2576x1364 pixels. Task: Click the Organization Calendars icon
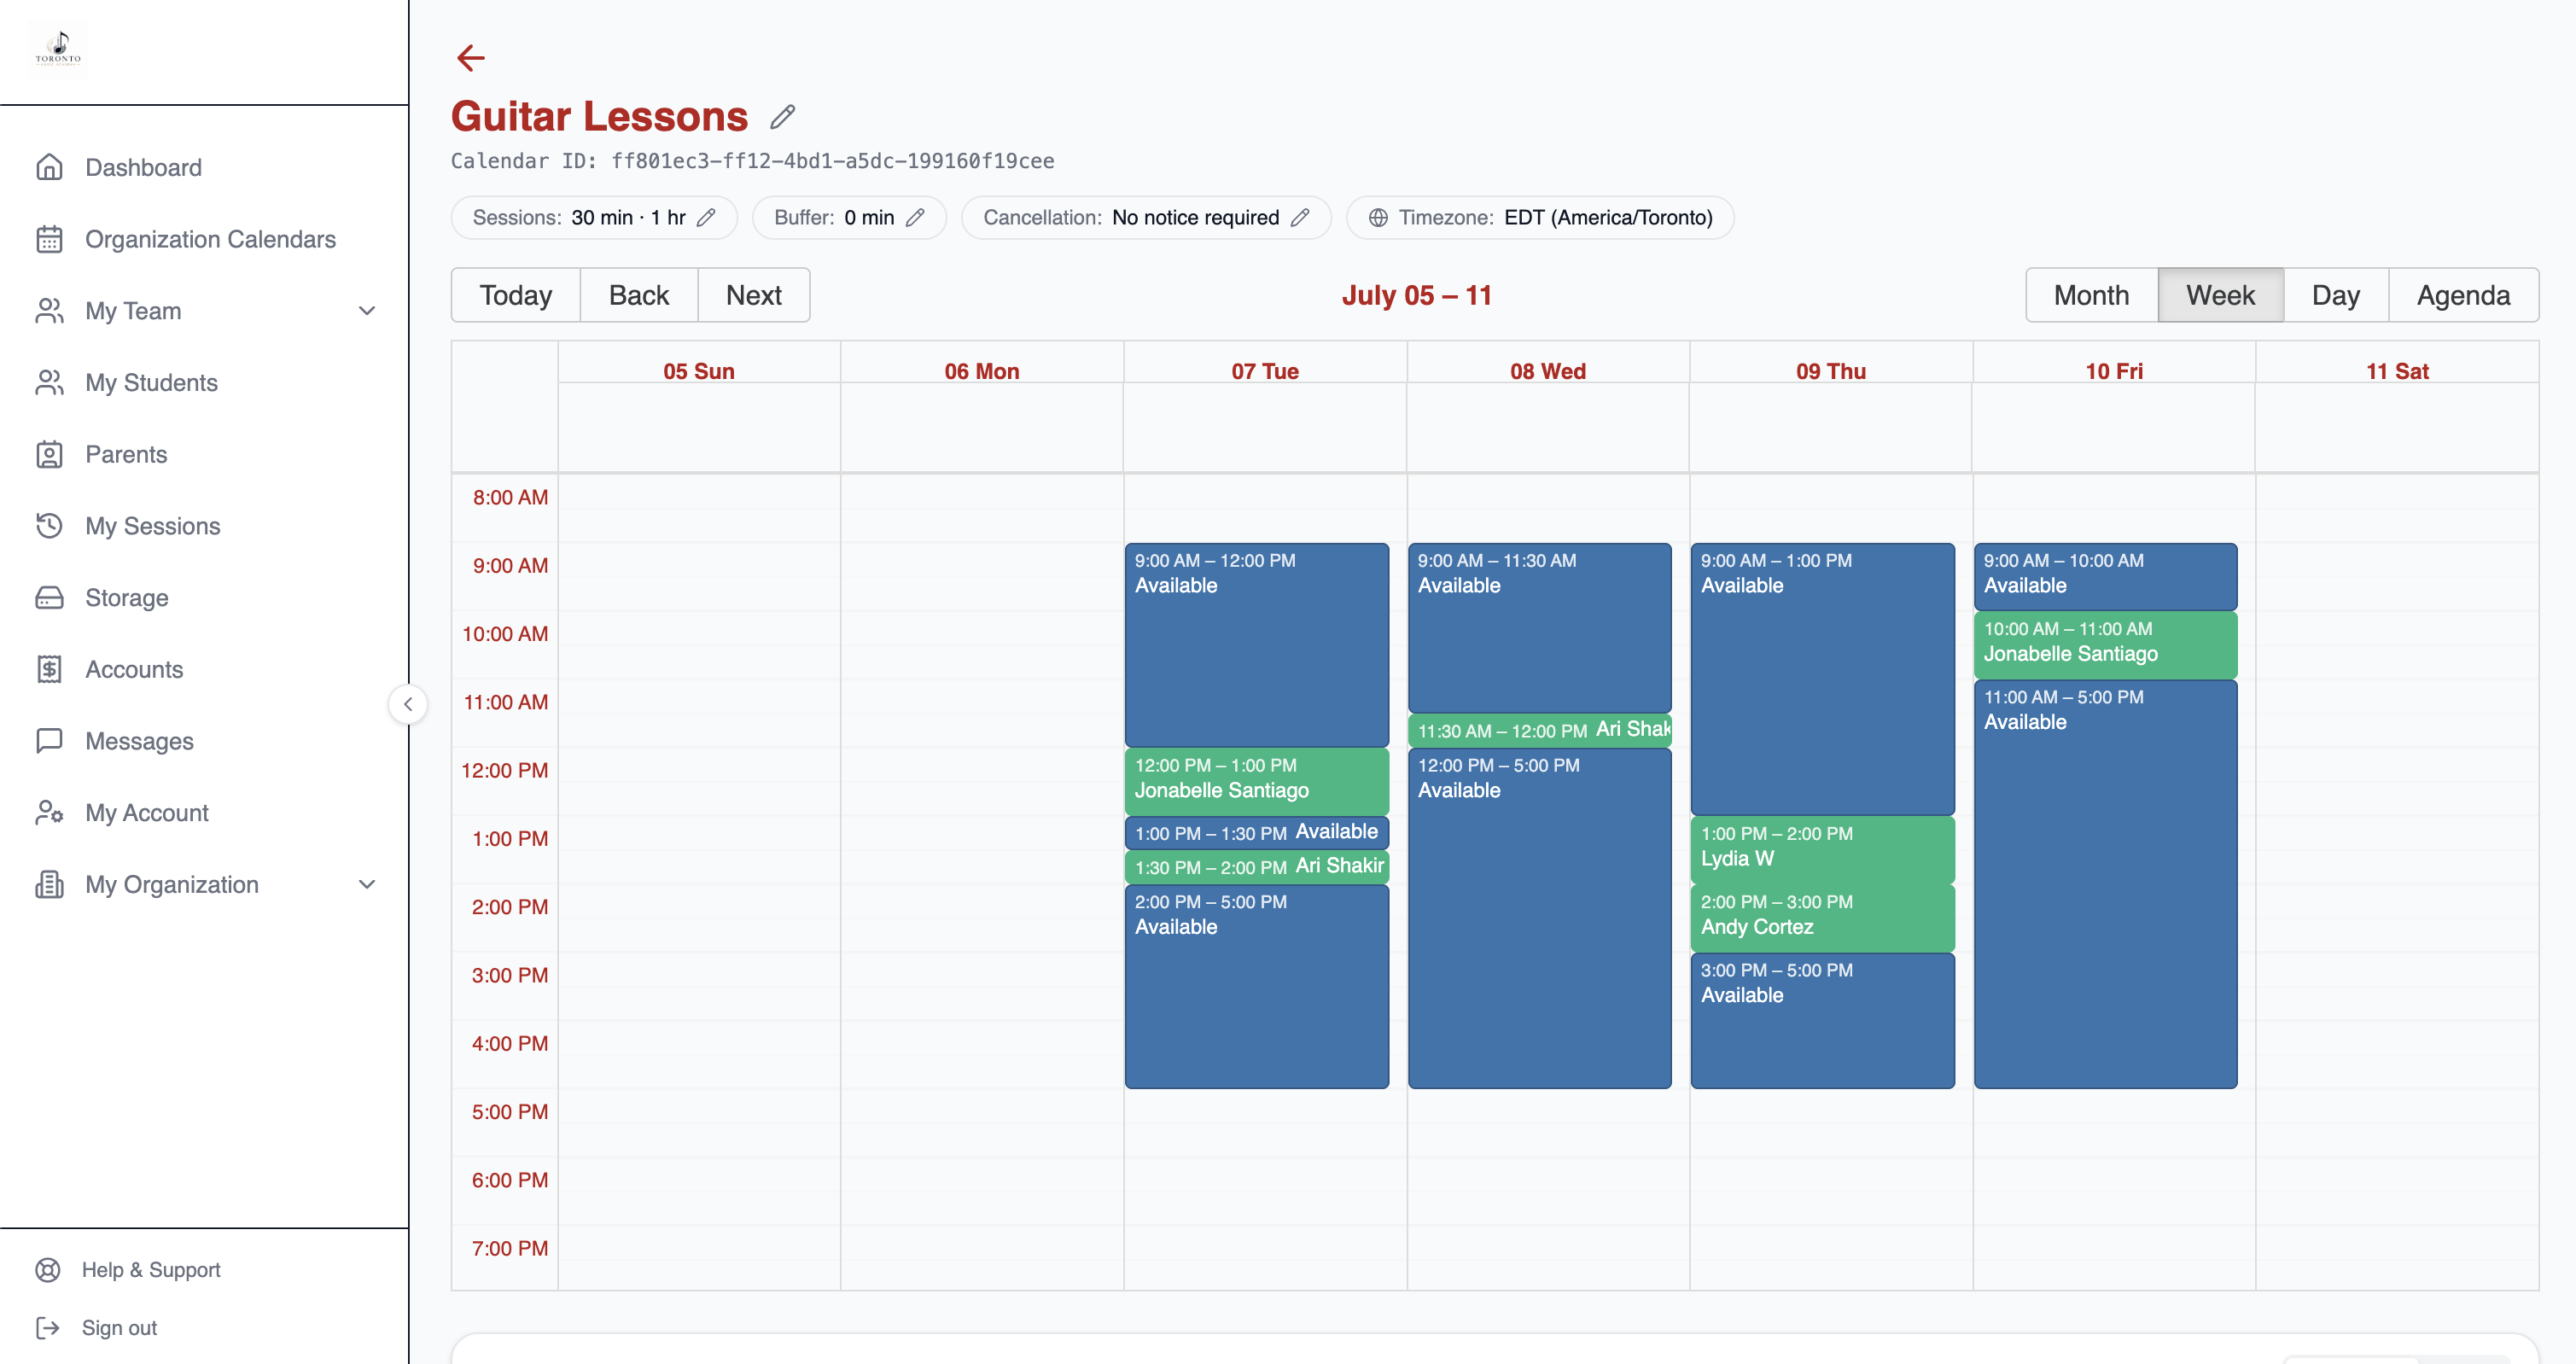(49, 239)
